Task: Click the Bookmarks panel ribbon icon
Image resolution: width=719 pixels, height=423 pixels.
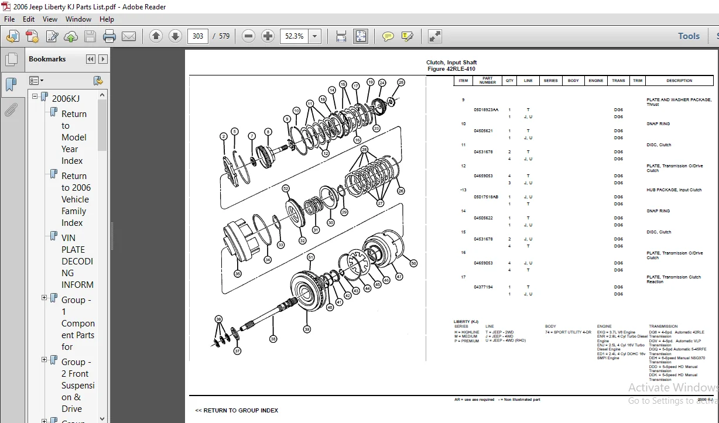Action: (11, 84)
